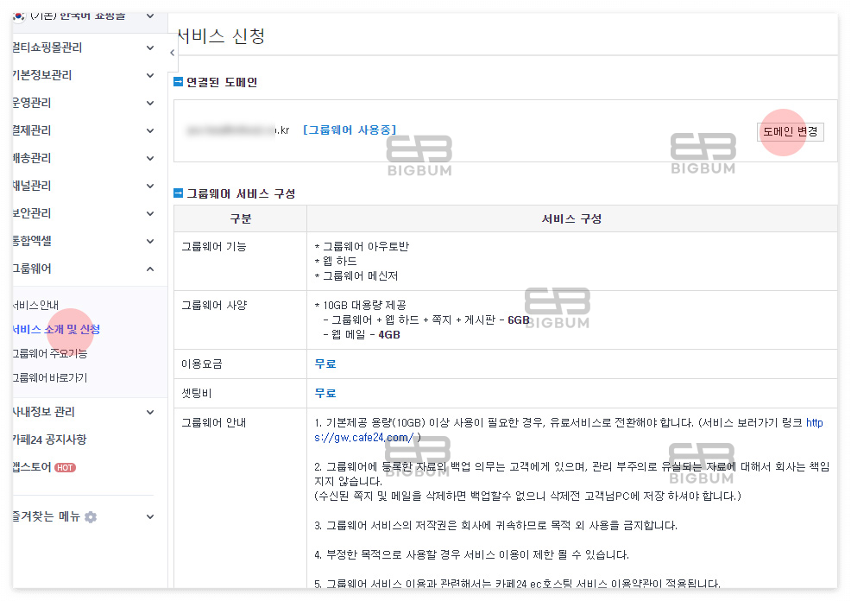The width and height of the screenshot is (851, 601).
Task: Select the 그룹웨어 menu heading
Action: [32, 269]
